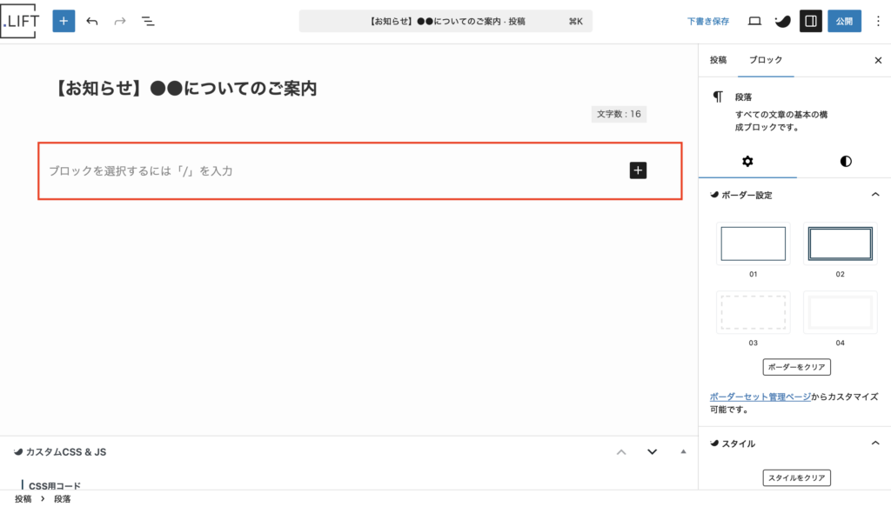Click the SWELL bird icon in toolbar
The height and width of the screenshot is (507, 891).
[x=782, y=21]
